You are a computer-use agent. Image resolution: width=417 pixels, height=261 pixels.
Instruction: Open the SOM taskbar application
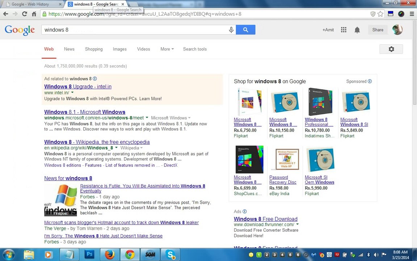[x=150, y=254]
